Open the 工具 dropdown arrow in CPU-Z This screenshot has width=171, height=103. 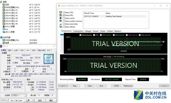[x=33, y=100]
